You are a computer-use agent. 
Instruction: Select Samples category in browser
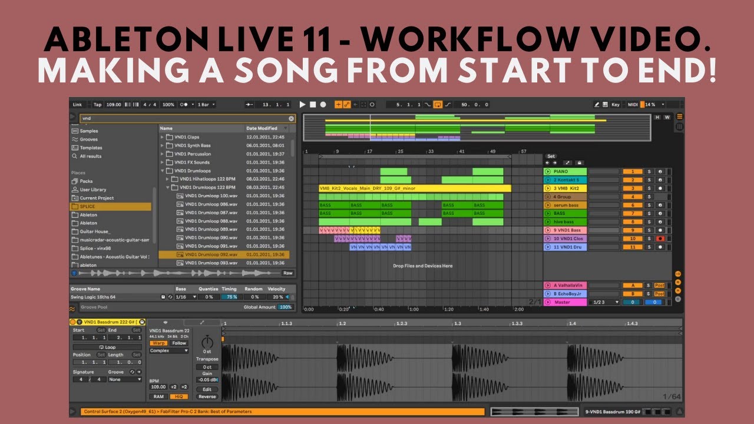(89, 131)
